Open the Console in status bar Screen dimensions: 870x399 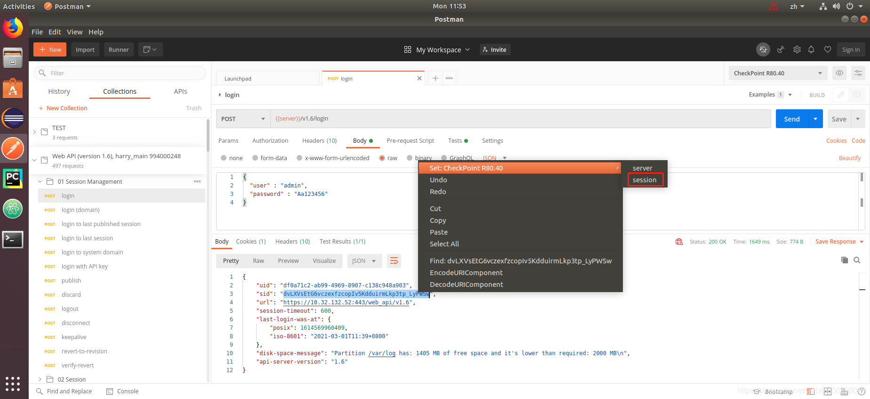coord(122,391)
